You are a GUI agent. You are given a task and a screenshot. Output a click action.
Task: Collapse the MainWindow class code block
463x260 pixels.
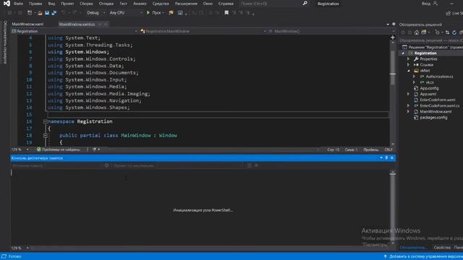pos(45,136)
